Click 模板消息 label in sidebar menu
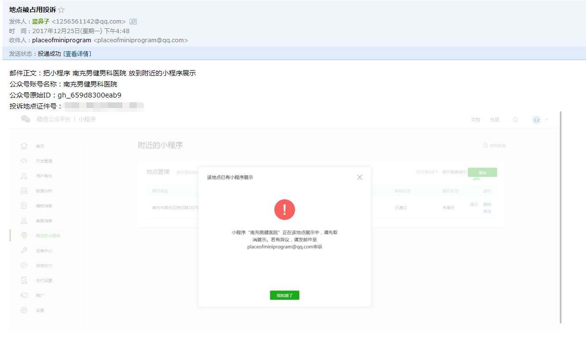This screenshot has height=341, width=586. (x=44, y=206)
